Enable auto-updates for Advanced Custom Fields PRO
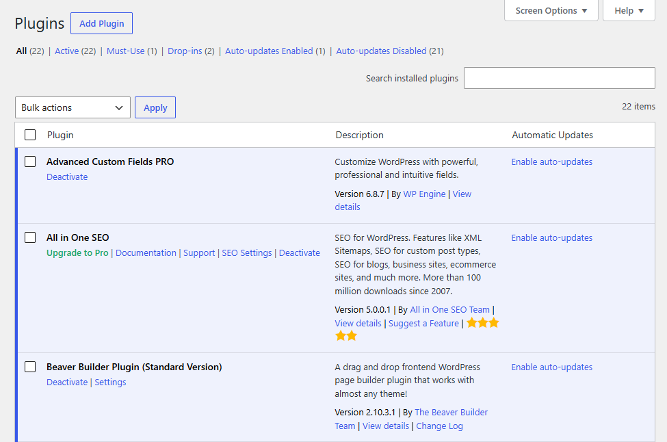 551,161
